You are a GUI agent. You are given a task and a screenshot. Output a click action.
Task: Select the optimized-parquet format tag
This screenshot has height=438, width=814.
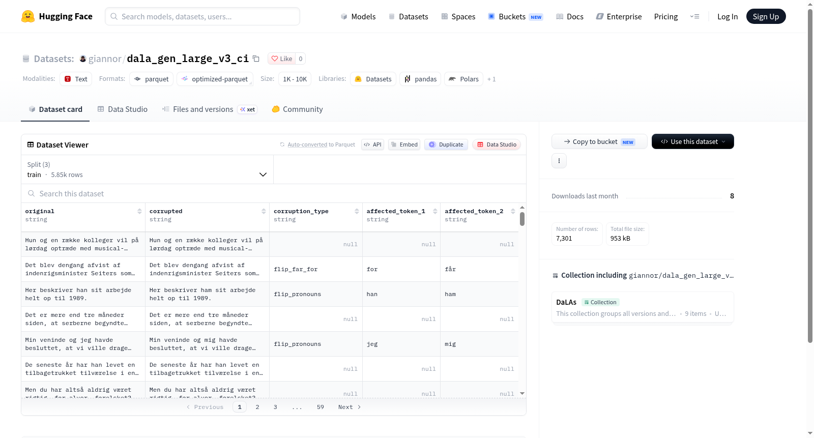coord(215,79)
